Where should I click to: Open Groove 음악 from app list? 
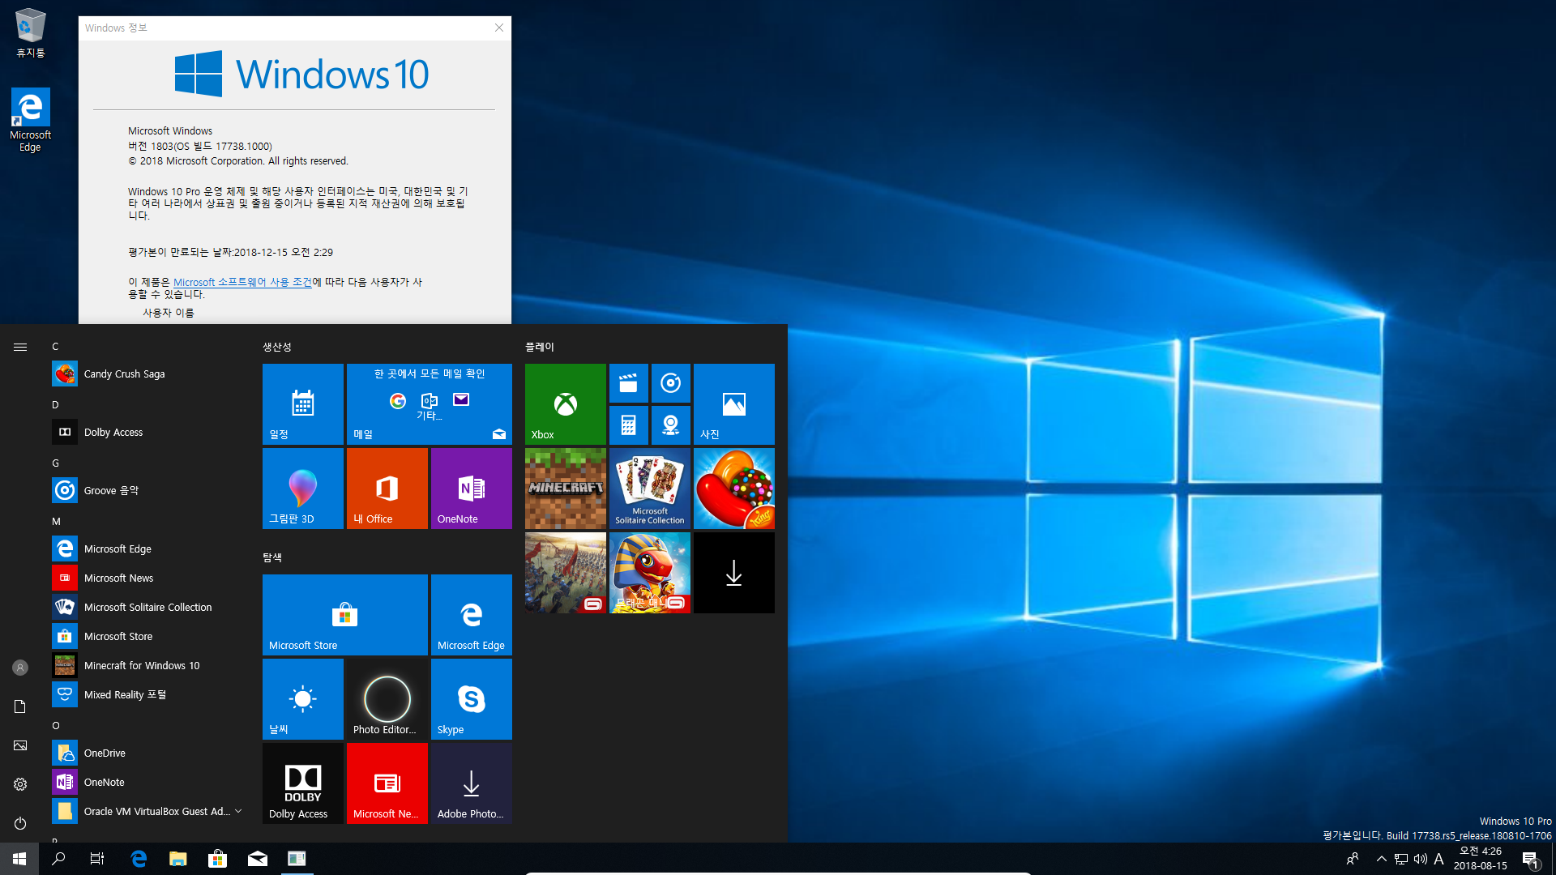149,490
